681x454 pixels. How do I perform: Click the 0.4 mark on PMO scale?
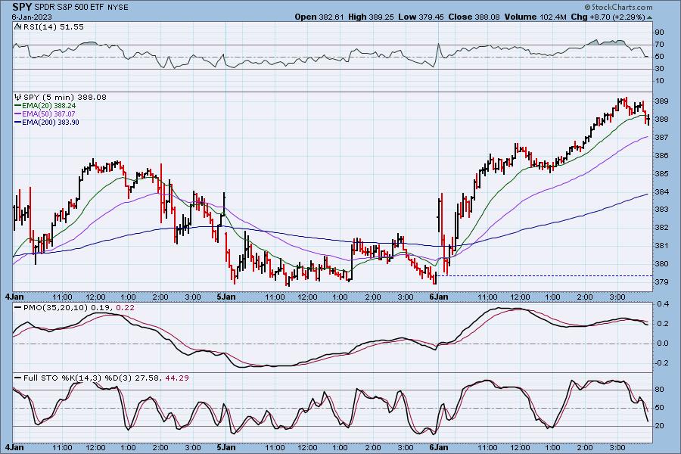pyautogui.click(x=663, y=304)
